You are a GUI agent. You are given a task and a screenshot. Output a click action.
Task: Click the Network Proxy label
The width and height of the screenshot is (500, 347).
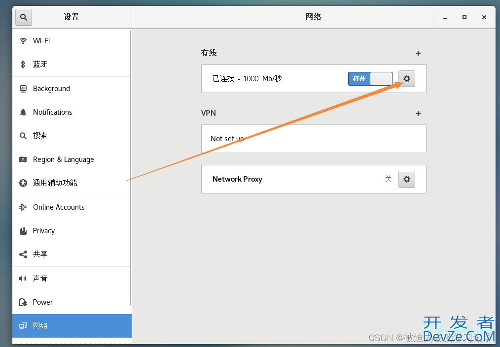point(237,179)
